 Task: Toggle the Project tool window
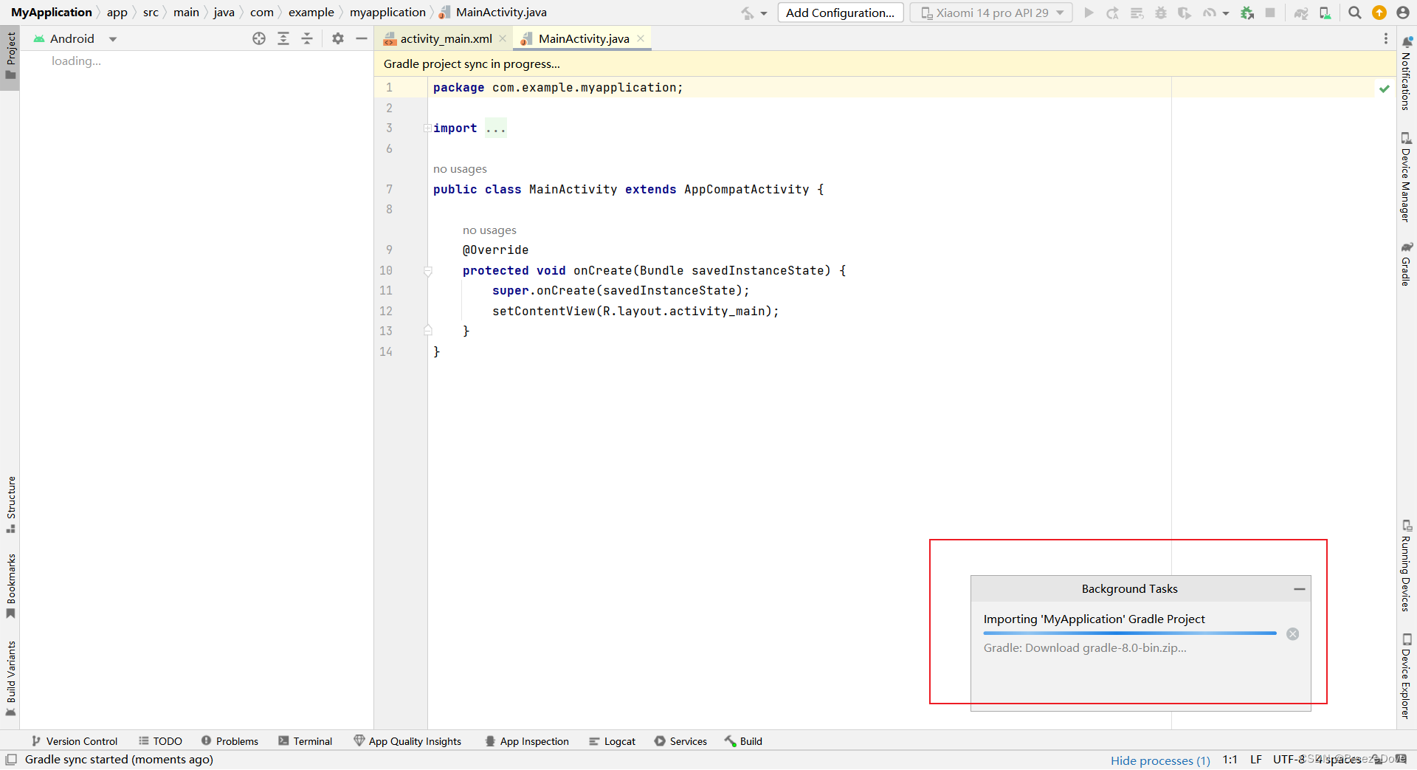pyautogui.click(x=10, y=58)
